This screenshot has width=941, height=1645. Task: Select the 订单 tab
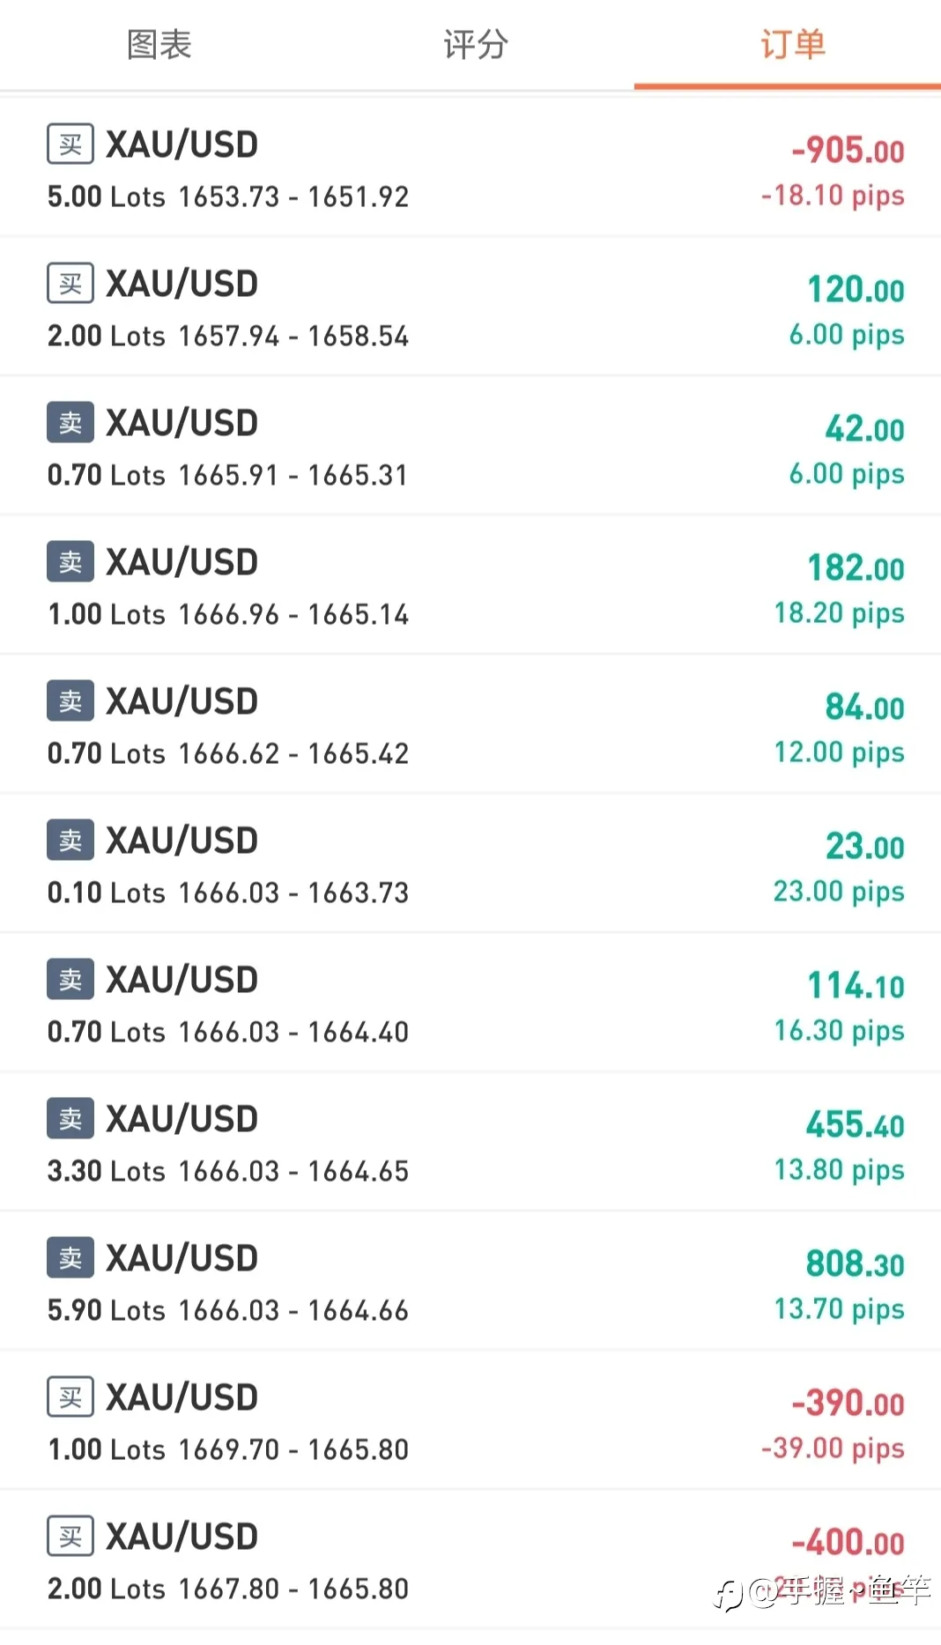793,44
